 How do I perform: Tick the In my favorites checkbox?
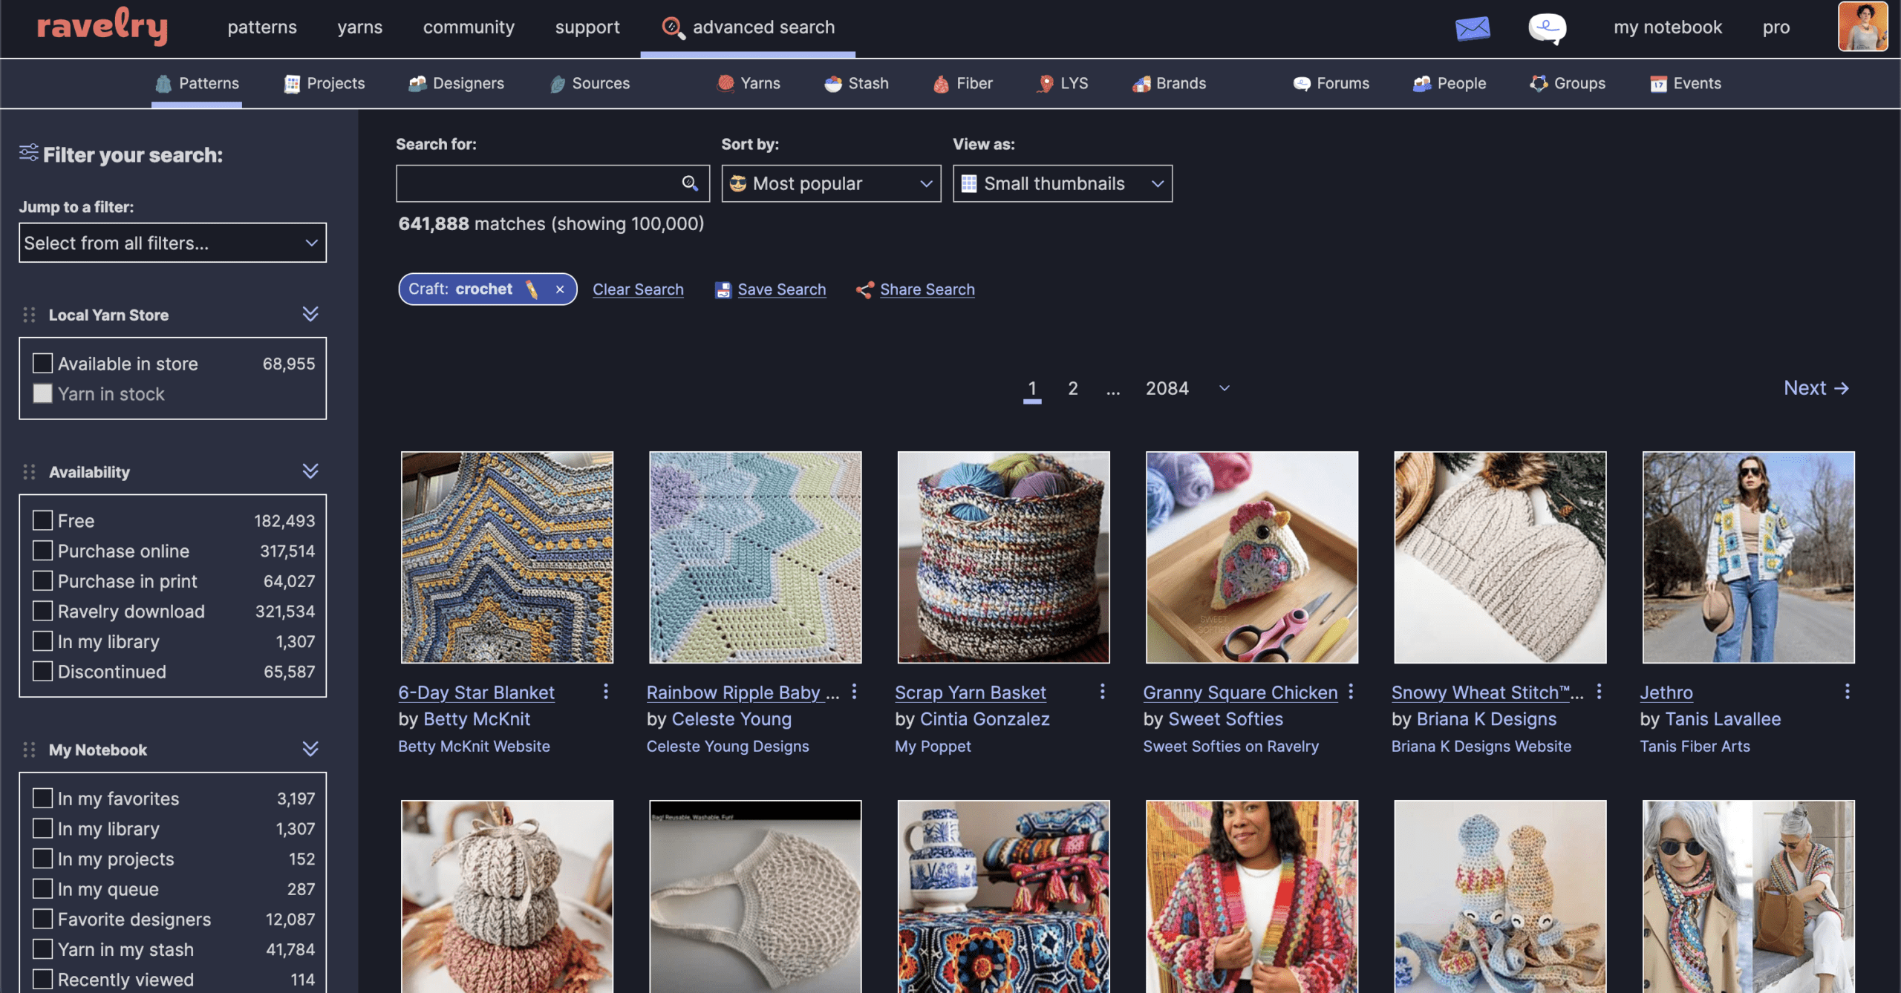click(42, 798)
